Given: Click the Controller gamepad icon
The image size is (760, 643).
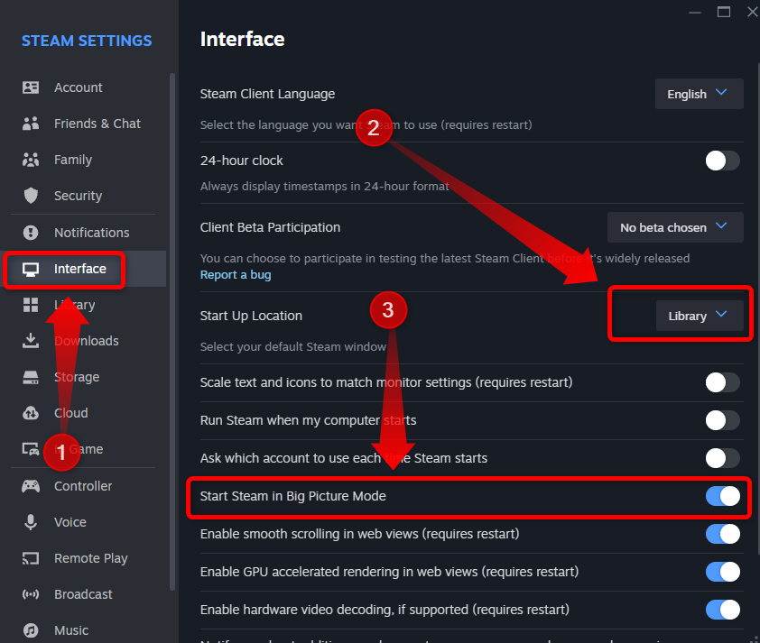Looking at the screenshot, I should (31, 486).
